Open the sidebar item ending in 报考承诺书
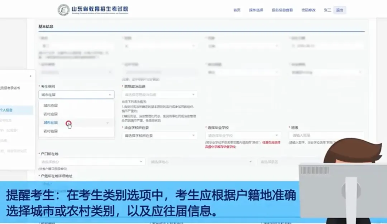The height and width of the screenshot is (224, 387). click(10, 88)
